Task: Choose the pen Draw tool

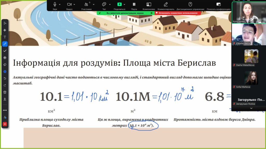Action: 5,44
